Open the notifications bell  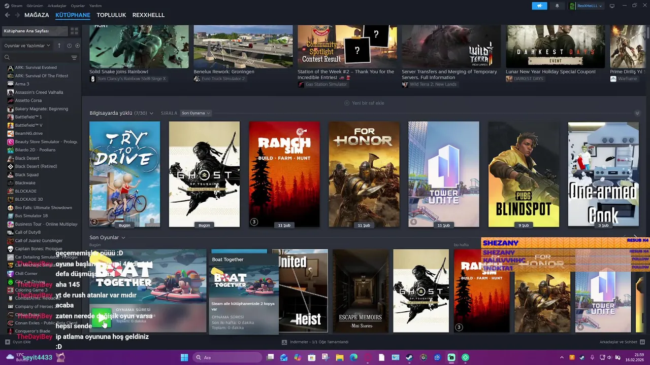pos(557,6)
